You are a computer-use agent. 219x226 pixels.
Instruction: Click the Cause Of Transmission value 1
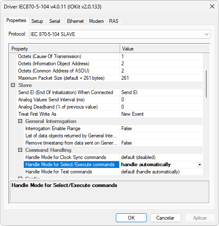161,56
